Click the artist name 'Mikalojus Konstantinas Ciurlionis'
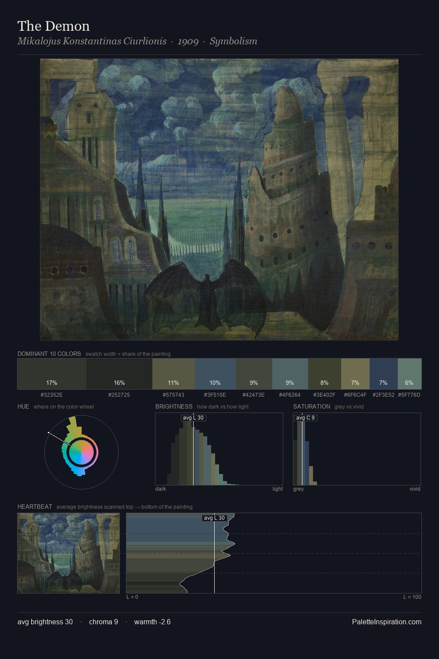The width and height of the screenshot is (439, 659). coord(92,41)
